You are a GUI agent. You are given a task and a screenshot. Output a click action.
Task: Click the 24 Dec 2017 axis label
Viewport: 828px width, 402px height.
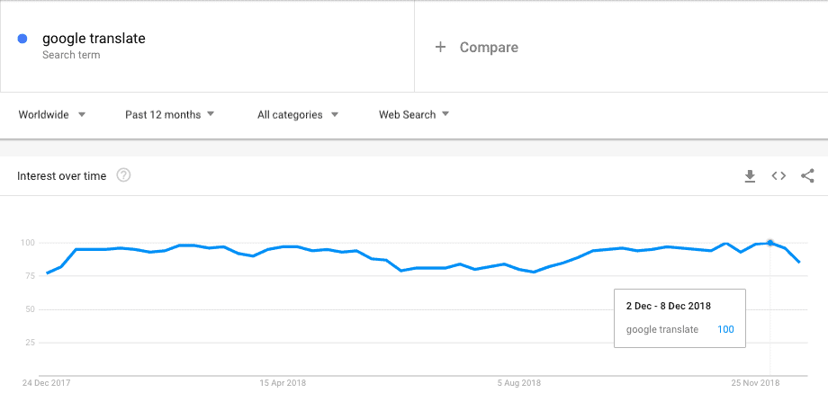(46, 383)
